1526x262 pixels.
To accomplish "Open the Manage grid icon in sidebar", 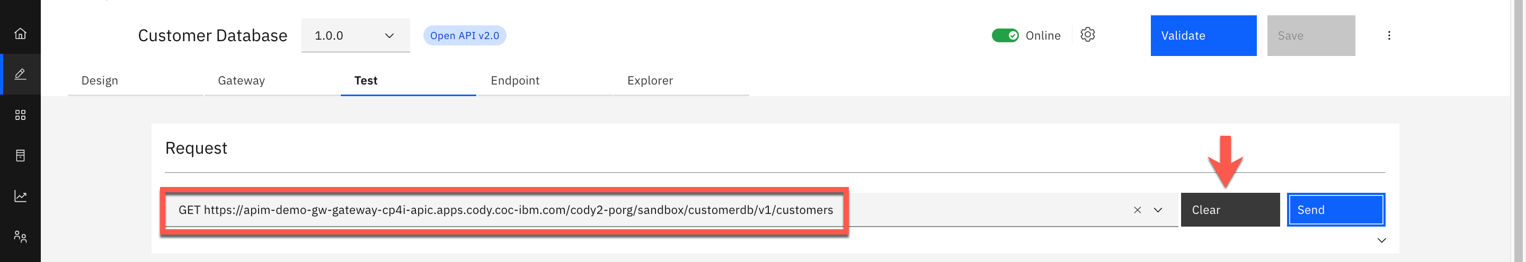I will coord(20,115).
